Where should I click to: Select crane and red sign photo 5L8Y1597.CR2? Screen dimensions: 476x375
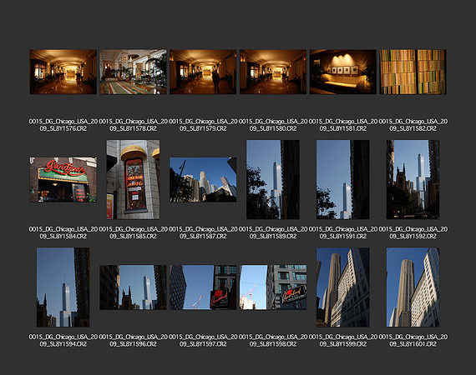coord(203,287)
